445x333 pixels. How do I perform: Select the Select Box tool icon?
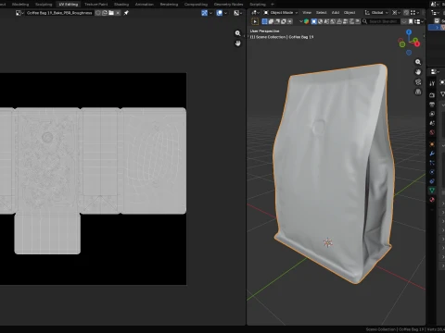[x=255, y=21]
